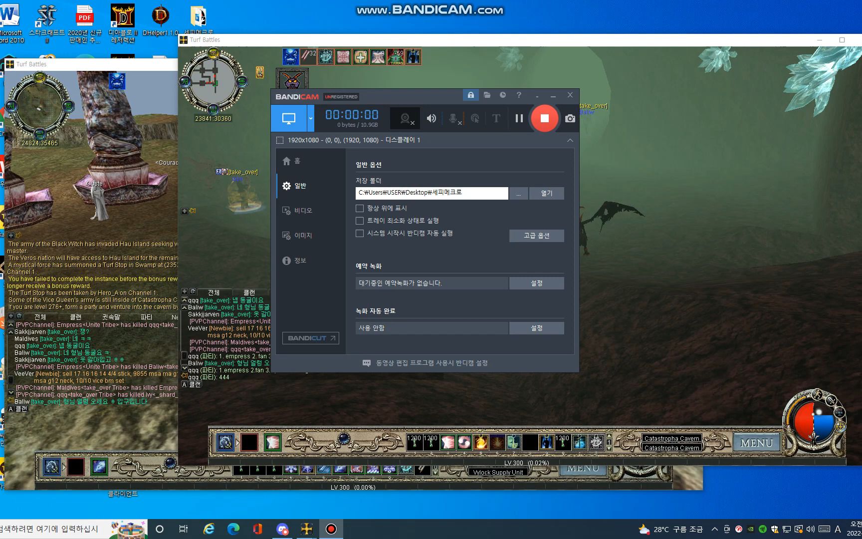Open Task View on taskbar
The image size is (862, 539).
coord(184,529)
